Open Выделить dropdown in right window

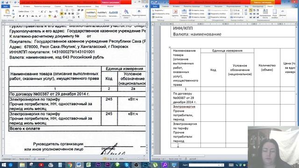pyautogui.click(x=158, y=10)
